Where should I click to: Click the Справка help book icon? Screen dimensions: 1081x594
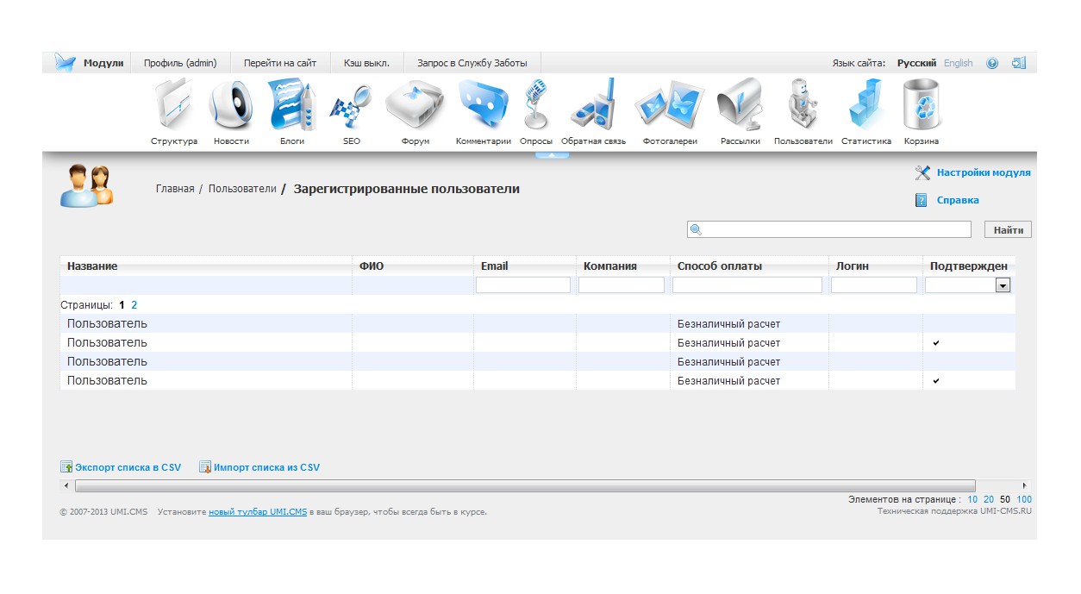pyautogui.click(x=921, y=200)
